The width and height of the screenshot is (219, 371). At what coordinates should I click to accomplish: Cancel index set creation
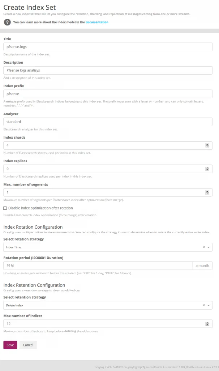point(28,345)
